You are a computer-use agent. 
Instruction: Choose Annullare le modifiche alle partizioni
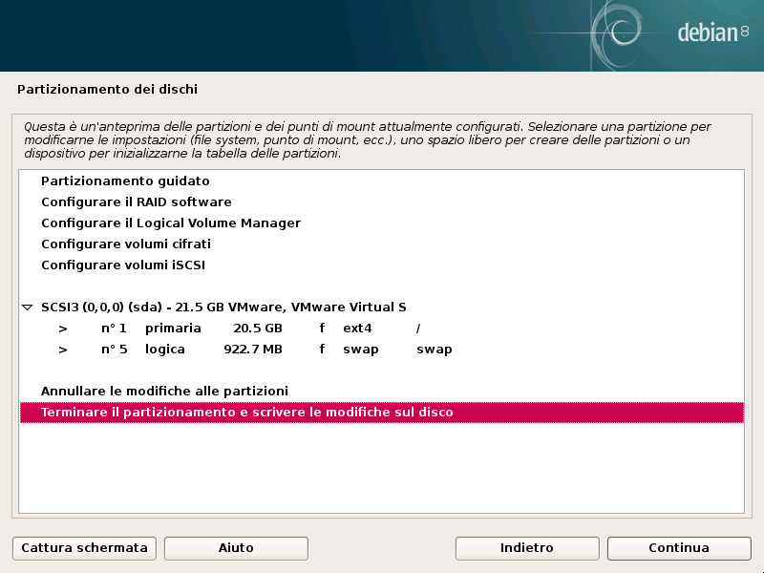(x=164, y=392)
